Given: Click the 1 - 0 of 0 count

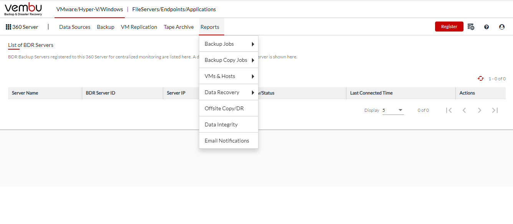Looking at the screenshot, I should [x=497, y=79].
